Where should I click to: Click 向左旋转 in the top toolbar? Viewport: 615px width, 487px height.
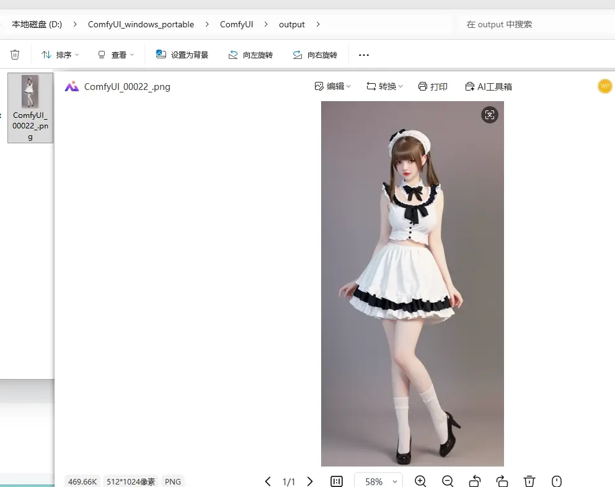coord(250,55)
